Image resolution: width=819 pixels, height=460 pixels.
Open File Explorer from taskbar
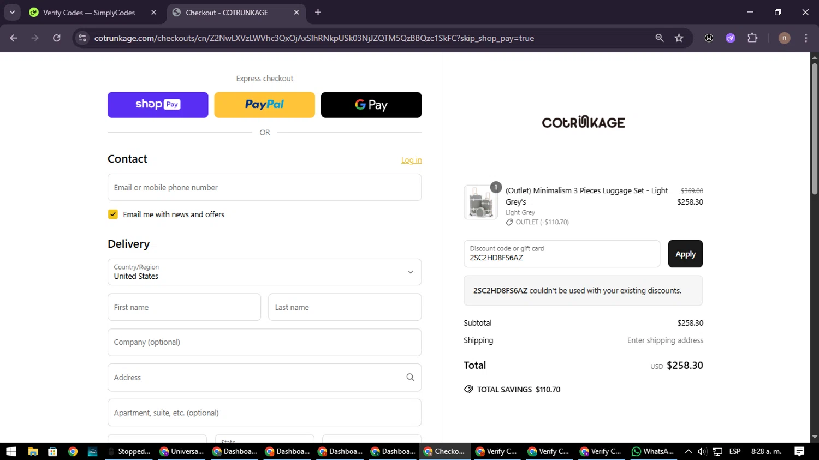click(x=33, y=451)
